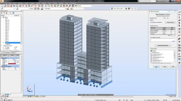The height and width of the screenshot is (101, 181).
Task: Click the wrench preferences icon
Action: (x=70, y=6)
